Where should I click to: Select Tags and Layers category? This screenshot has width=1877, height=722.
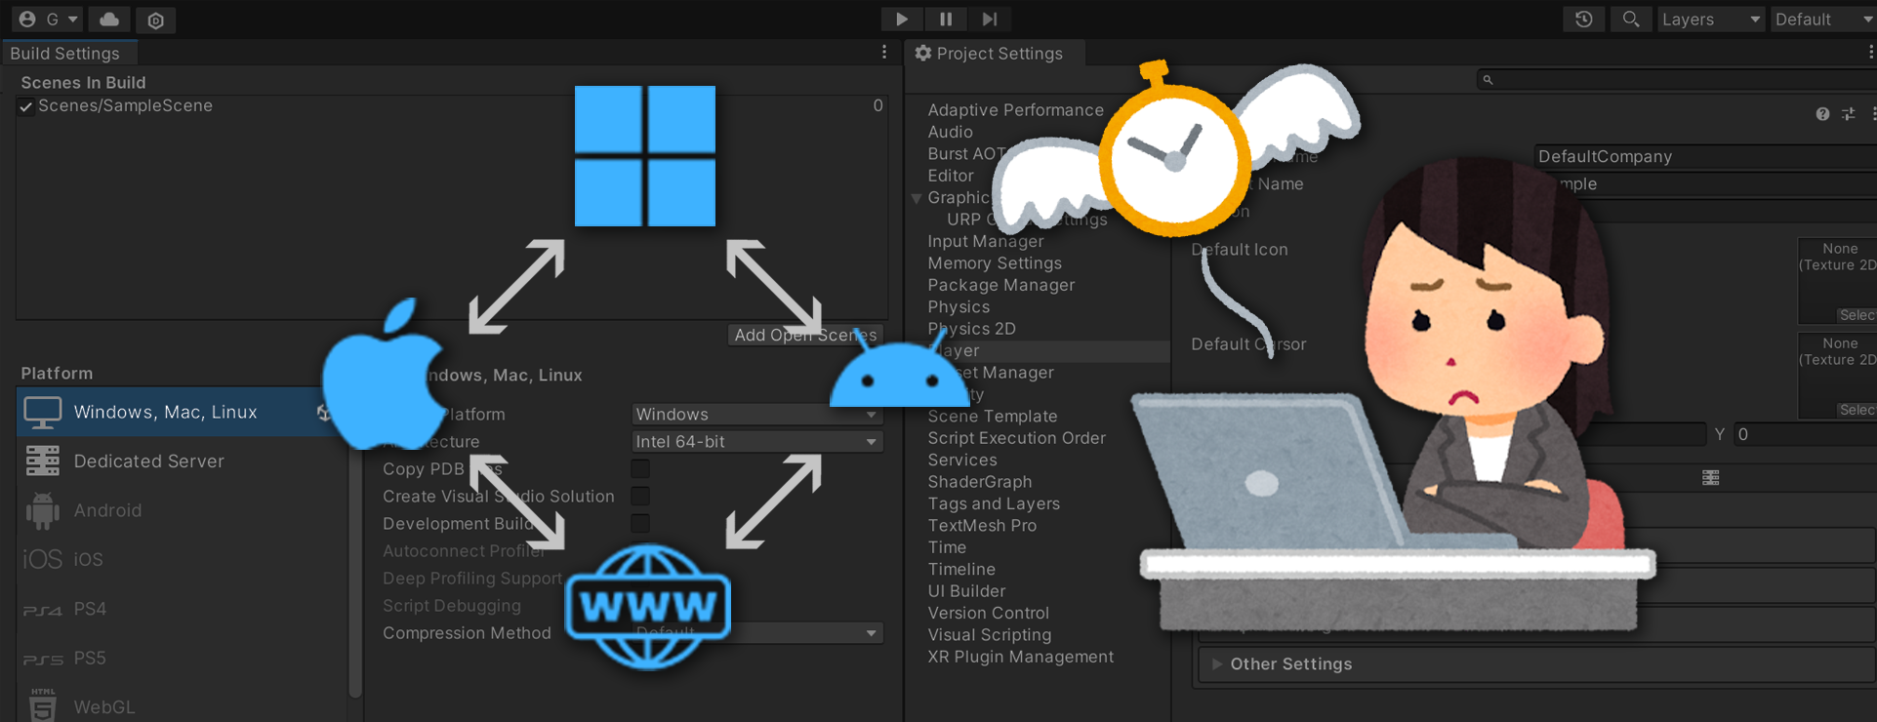click(x=993, y=503)
